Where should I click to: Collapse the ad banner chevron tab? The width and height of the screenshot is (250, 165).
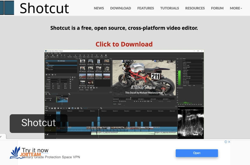[1, 137]
